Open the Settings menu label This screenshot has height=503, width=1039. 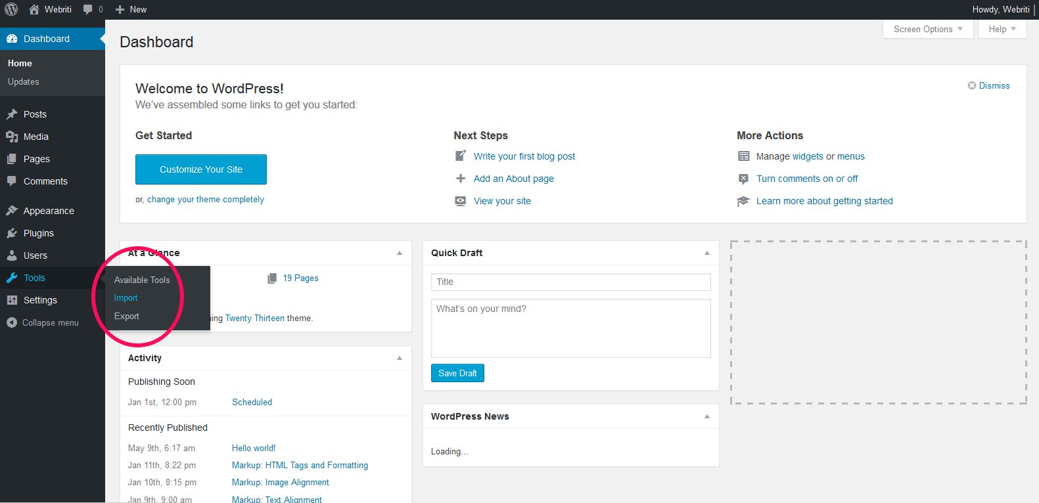coord(40,300)
